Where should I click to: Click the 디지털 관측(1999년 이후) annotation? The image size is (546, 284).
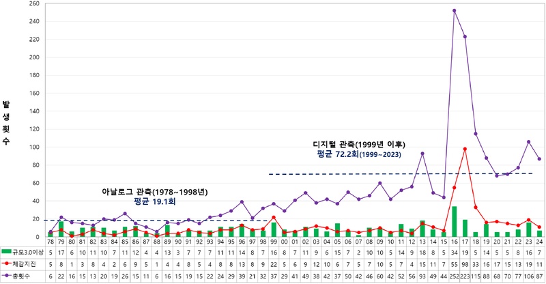(x=359, y=144)
